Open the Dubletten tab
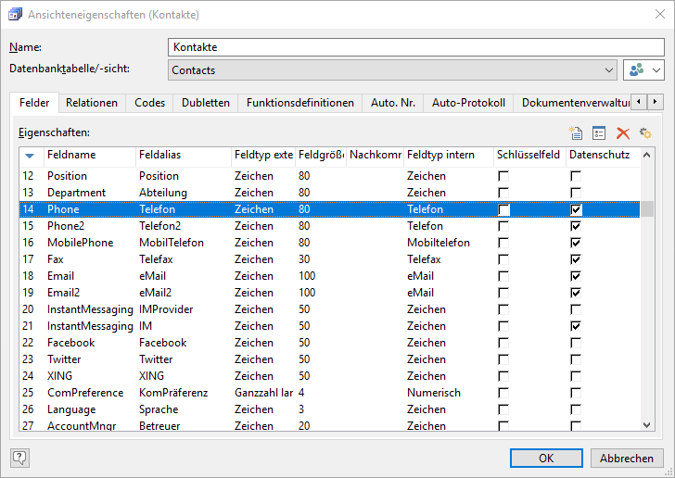The image size is (675, 478). pyautogui.click(x=206, y=103)
